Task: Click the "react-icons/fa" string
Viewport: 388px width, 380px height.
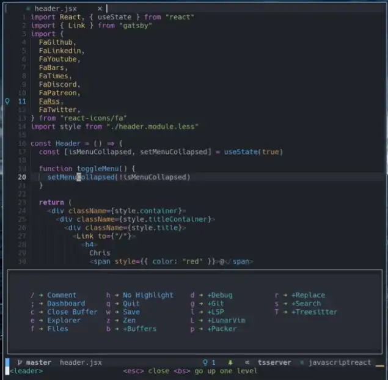Action: pos(93,118)
